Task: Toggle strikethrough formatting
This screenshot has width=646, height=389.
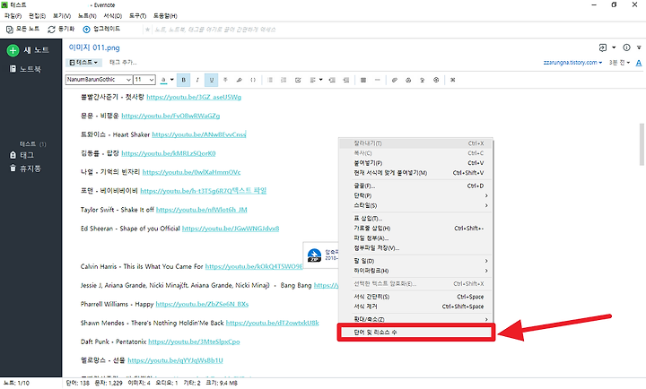Action: (x=225, y=80)
